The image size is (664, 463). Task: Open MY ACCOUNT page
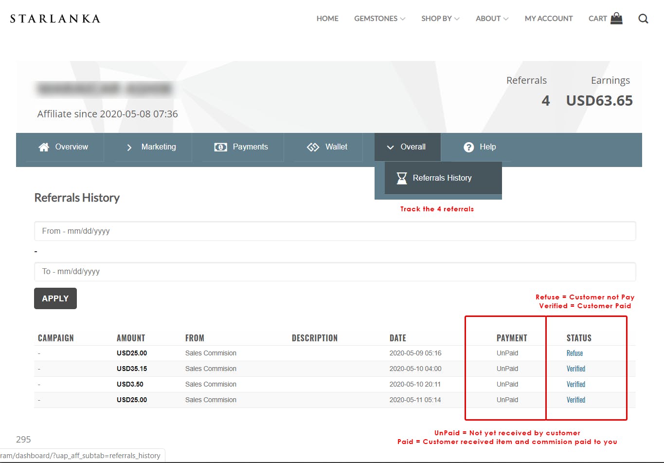[549, 19]
